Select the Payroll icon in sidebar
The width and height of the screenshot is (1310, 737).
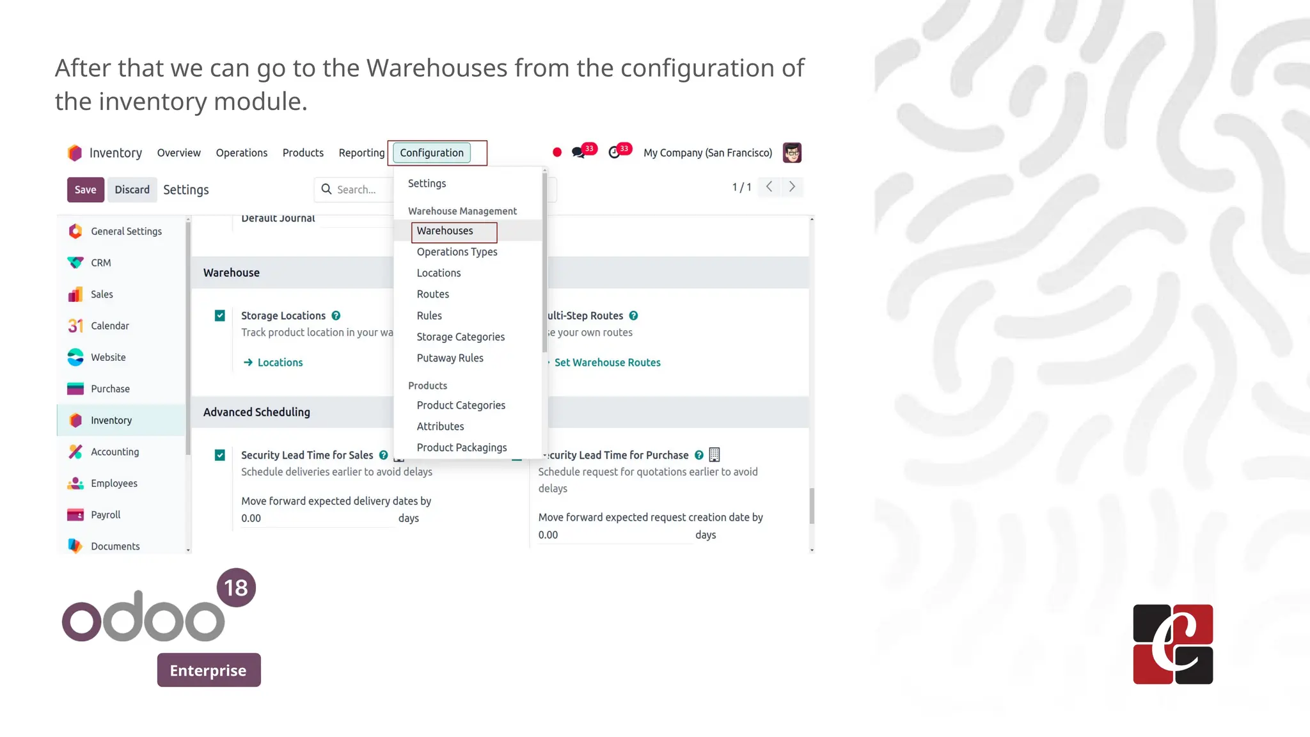(x=75, y=514)
